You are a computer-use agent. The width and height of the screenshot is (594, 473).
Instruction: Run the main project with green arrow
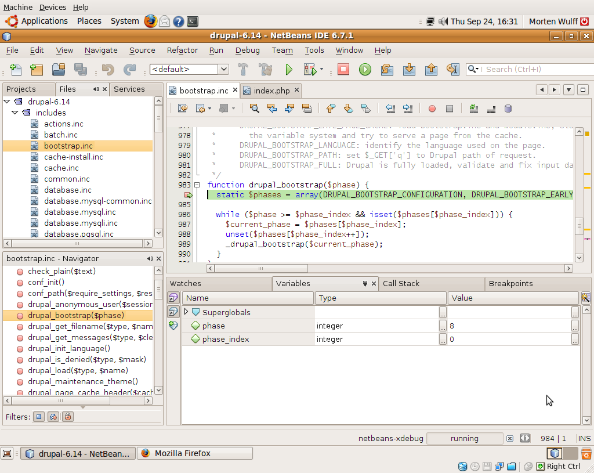click(289, 70)
